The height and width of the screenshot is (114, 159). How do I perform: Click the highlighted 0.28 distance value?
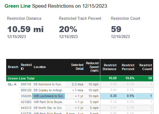click(x=113, y=96)
